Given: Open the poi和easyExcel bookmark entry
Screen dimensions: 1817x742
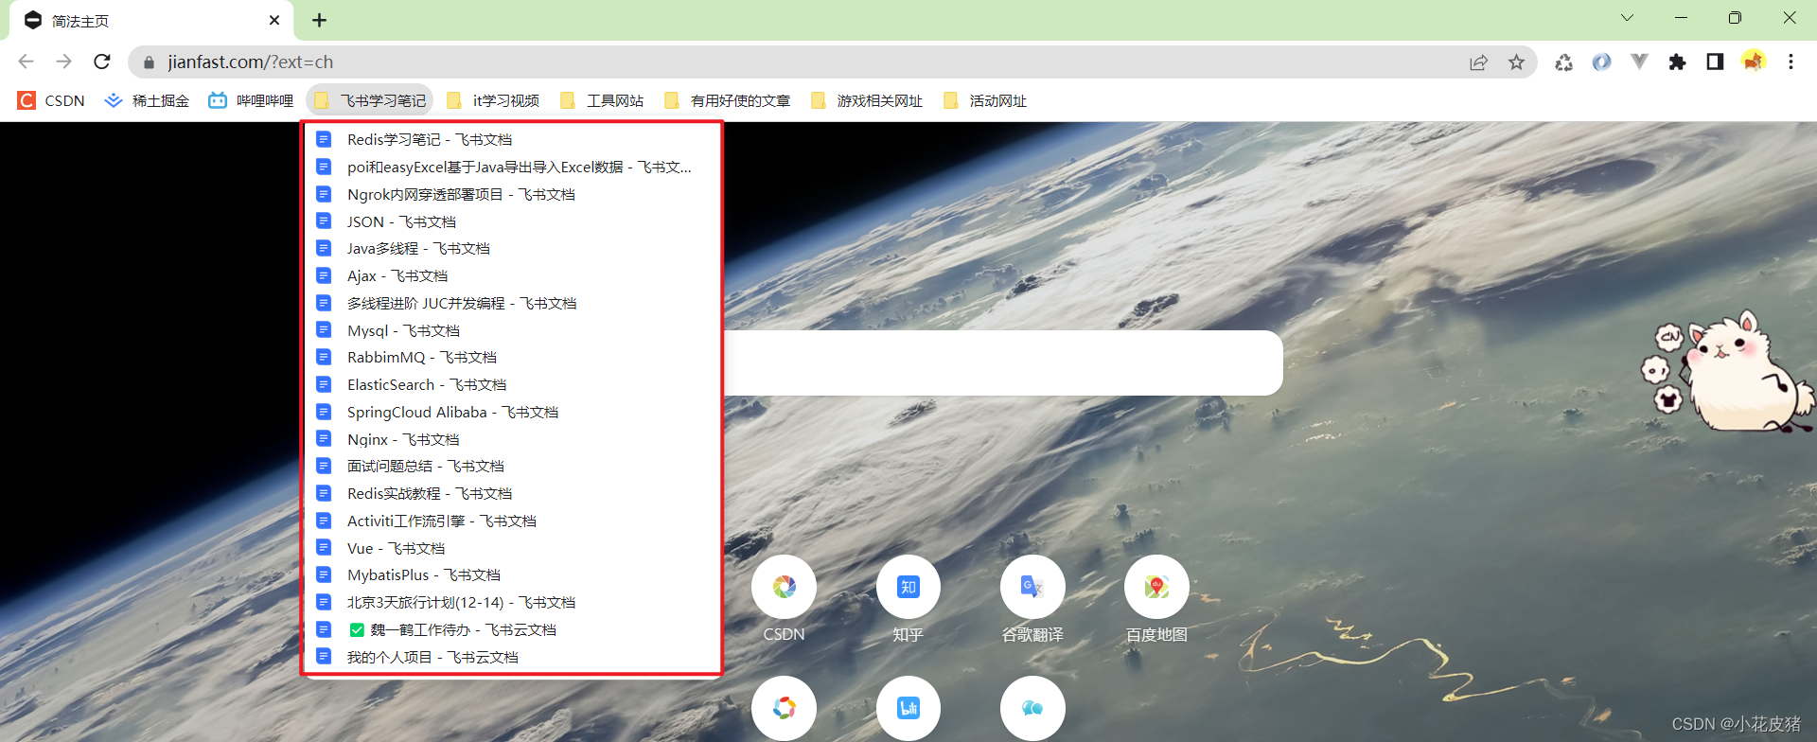Looking at the screenshot, I should coord(511,167).
